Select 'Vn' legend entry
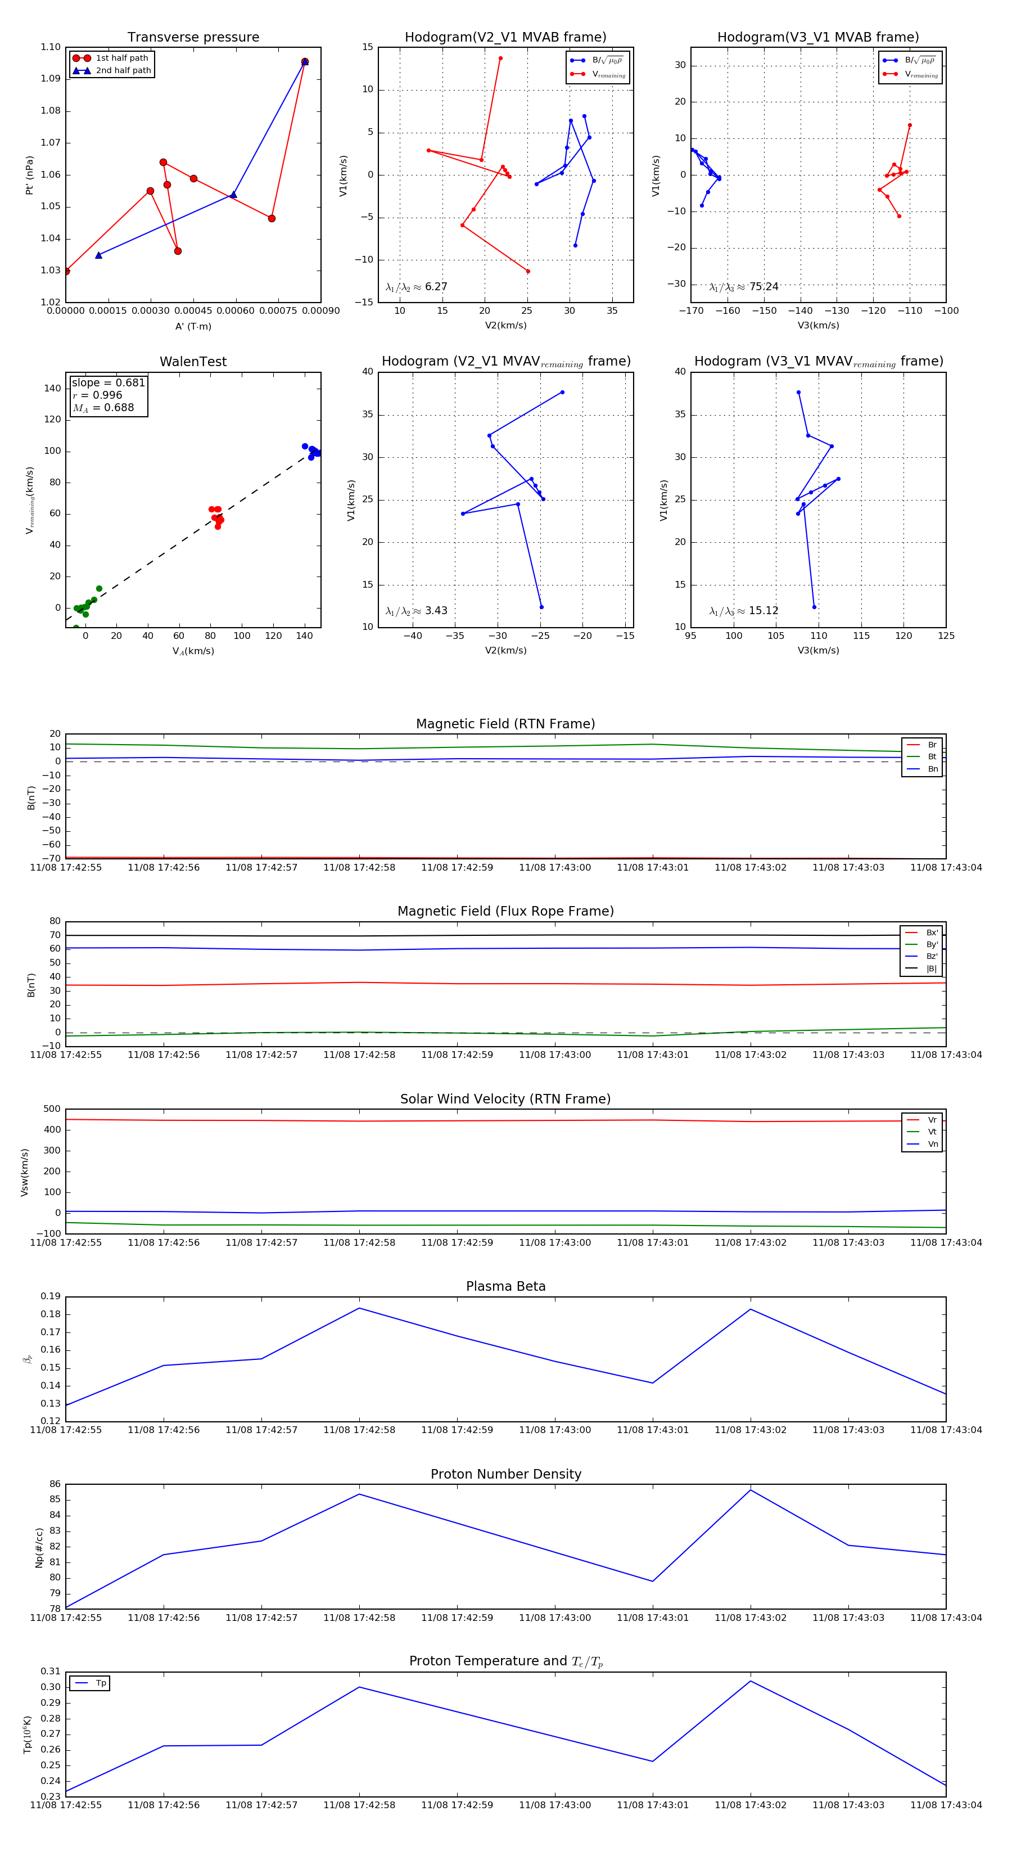 coord(922,1144)
